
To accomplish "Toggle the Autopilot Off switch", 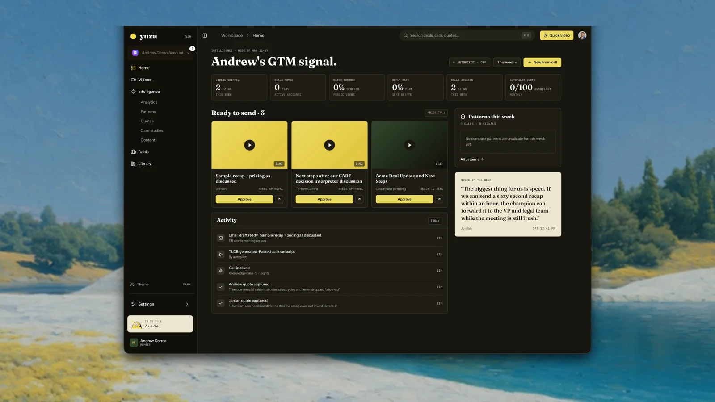I will 470,62.
